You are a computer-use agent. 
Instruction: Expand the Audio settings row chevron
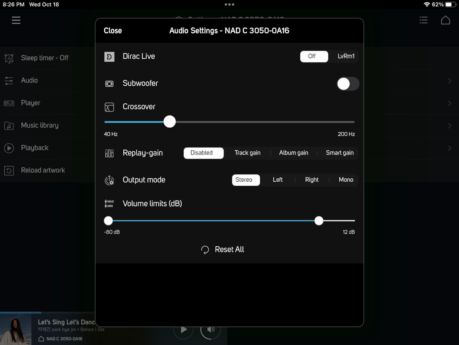pos(449,81)
